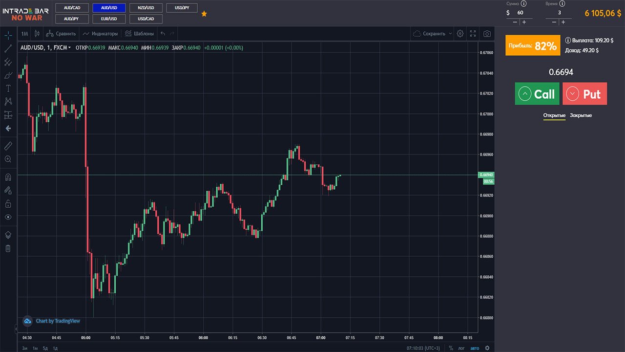Increase the amount with plus stepper
Screen dimensions: 625x352
(x=524, y=22)
